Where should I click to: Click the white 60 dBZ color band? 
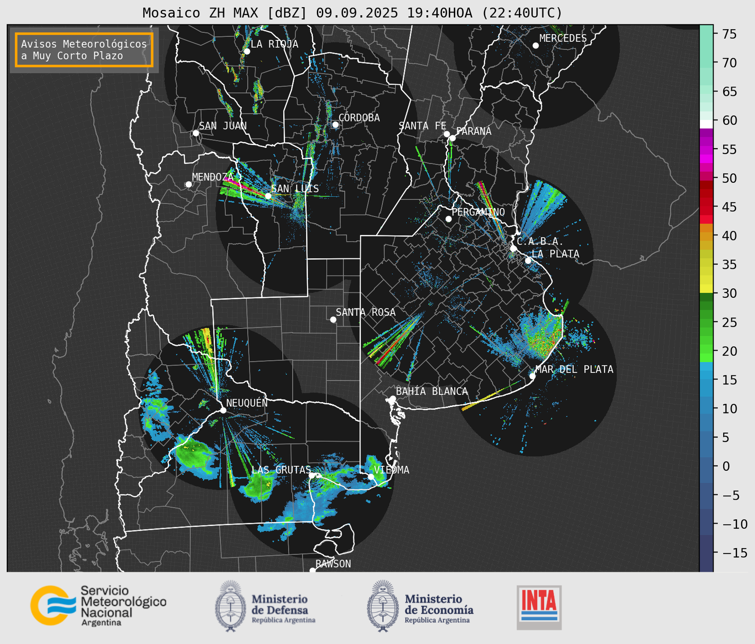[706, 124]
